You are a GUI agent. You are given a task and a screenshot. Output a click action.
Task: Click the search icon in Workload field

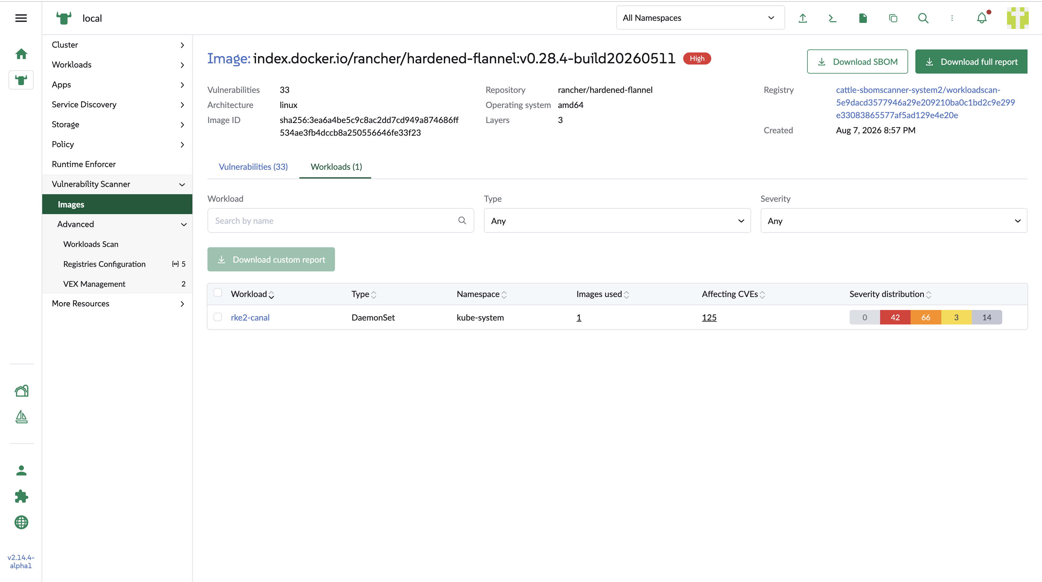[462, 220]
